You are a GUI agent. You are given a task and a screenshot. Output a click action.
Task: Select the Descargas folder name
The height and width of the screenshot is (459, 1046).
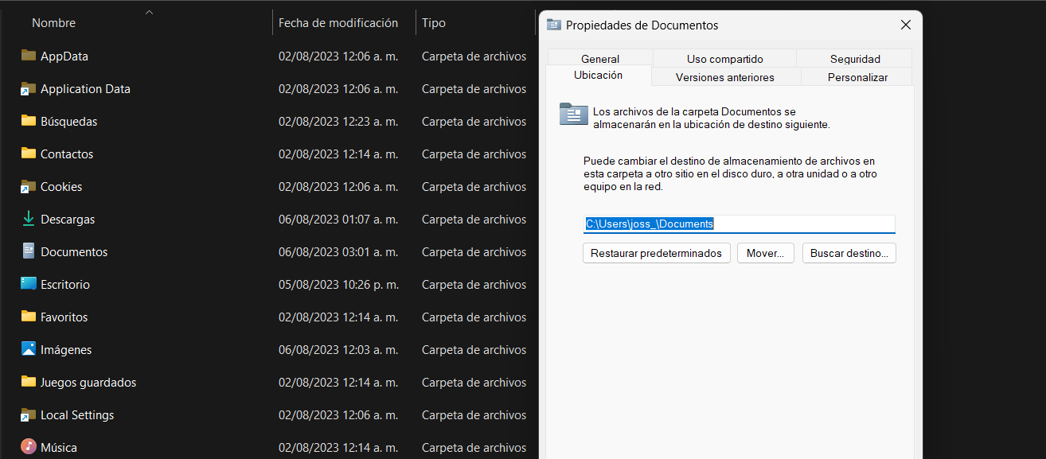coord(68,220)
